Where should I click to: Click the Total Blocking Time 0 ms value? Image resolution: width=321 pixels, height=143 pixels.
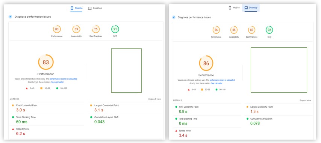tap(183, 123)
